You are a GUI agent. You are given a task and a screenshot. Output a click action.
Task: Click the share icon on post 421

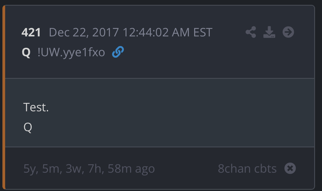(x=251, y=32)
